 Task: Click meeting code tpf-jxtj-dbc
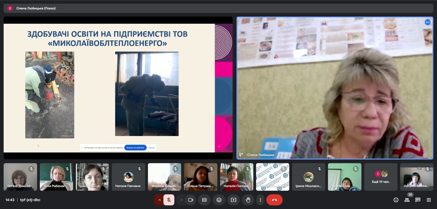(31, 200)
